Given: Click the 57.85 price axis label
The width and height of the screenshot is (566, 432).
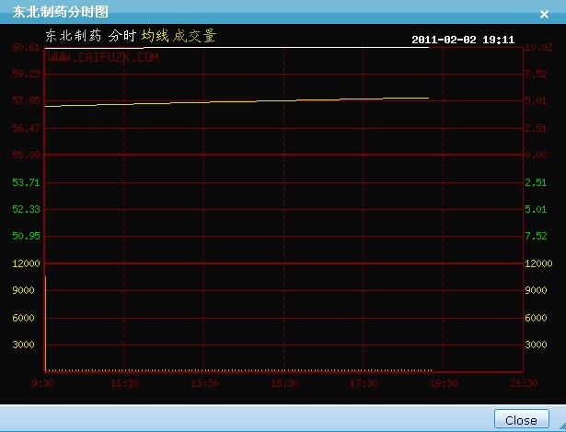Looking at the screenshot, I should coord(26,100).
